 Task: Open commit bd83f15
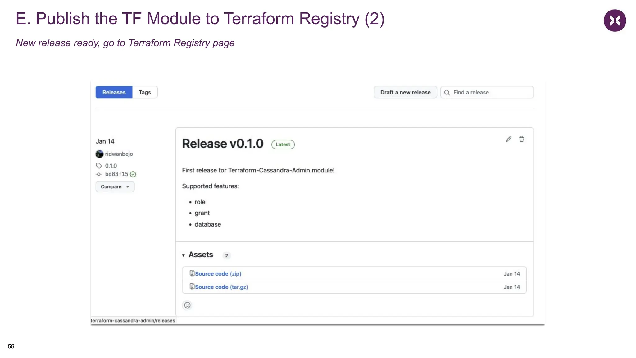(116, 174)
